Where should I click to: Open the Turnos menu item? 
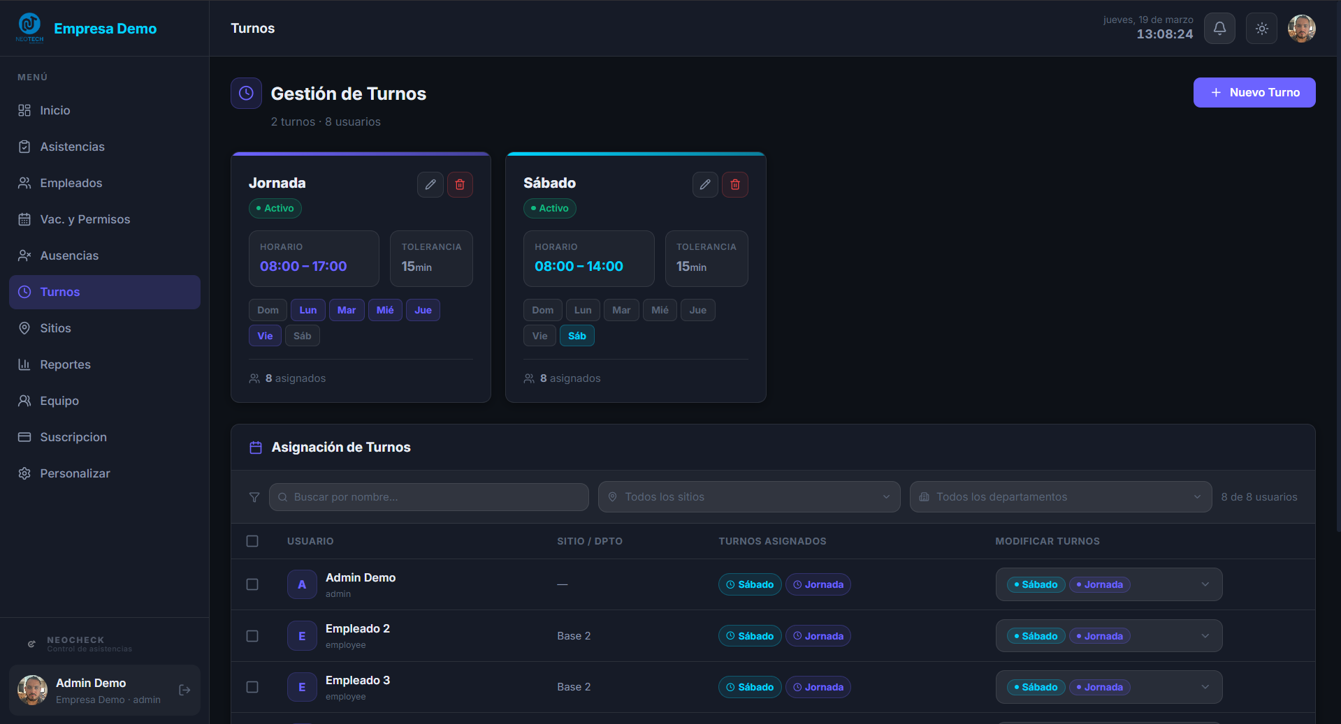[x=60, y=292]
